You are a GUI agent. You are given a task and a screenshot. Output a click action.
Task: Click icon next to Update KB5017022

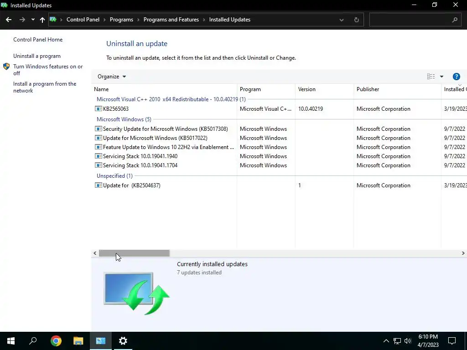pyautogui.click(x=99, y=138)
